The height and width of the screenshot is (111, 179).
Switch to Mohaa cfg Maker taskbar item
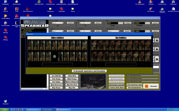coord(48,110)
